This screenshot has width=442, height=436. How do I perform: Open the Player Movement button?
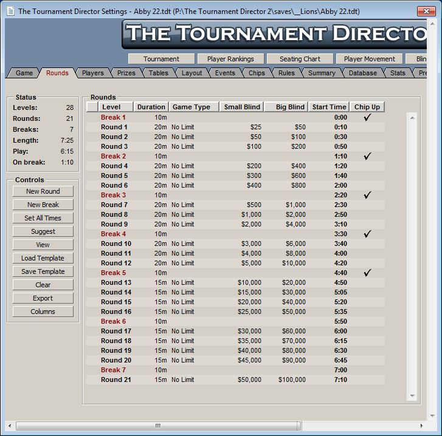[369, 59]
